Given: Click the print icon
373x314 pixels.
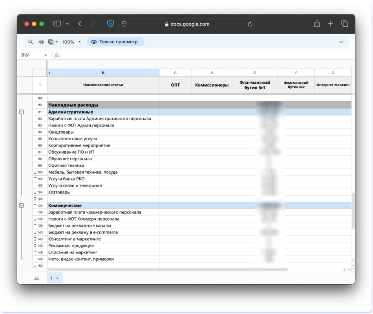Looking at the screenshot, I should [41, 42].
